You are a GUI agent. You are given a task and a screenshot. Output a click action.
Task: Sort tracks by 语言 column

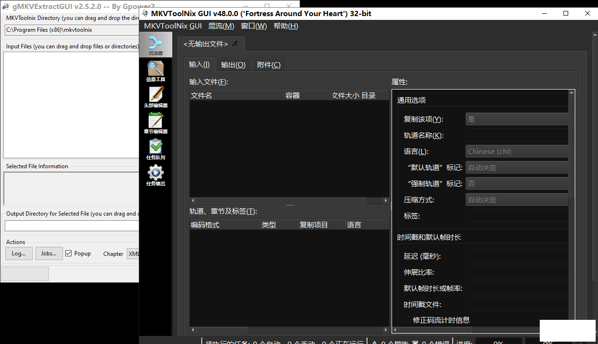tap(367, 225)
